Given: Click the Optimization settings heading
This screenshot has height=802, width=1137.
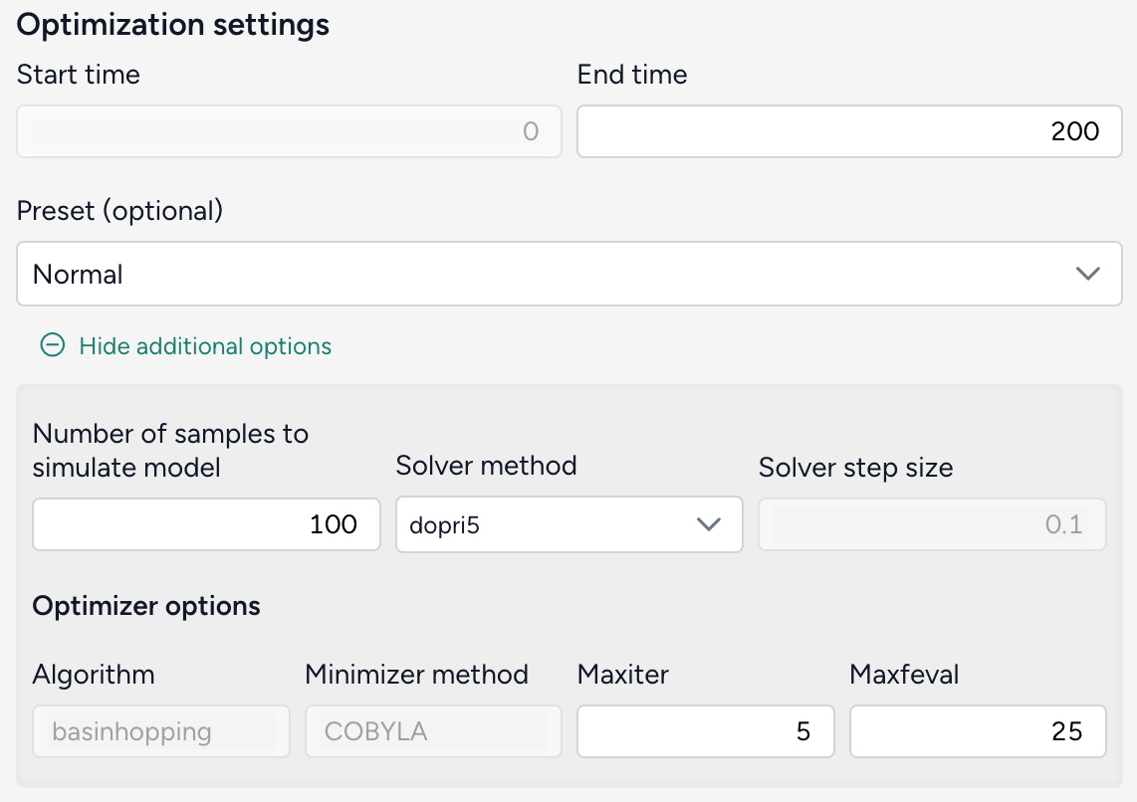Looking at the screenshot, I should pos(171,25).
